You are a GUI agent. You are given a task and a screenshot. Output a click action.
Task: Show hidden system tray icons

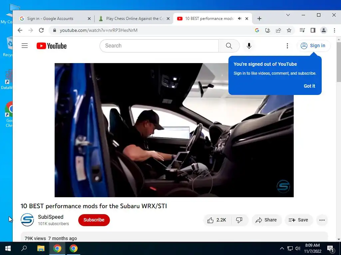pyautogui.click(x=282, y=248)
